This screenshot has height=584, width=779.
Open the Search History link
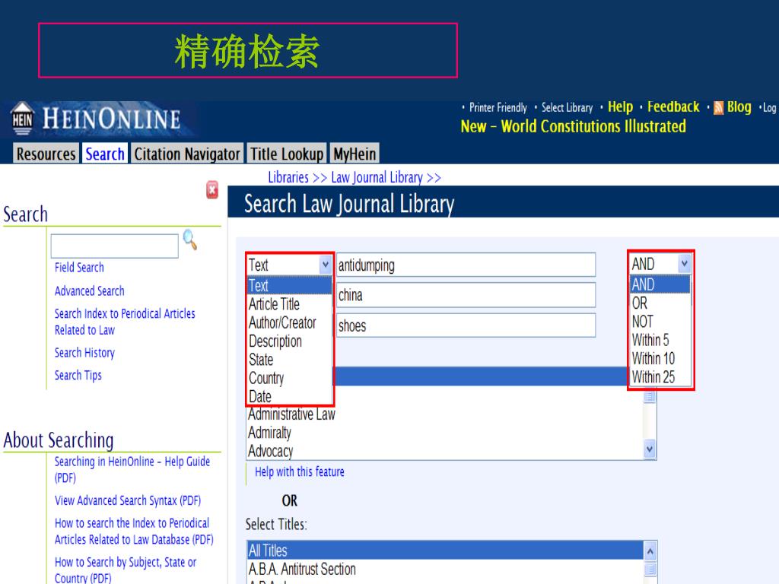pos(84,353)
